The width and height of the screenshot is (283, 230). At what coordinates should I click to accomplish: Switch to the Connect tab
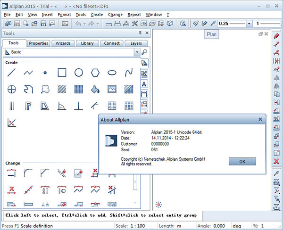click(112, 43)
